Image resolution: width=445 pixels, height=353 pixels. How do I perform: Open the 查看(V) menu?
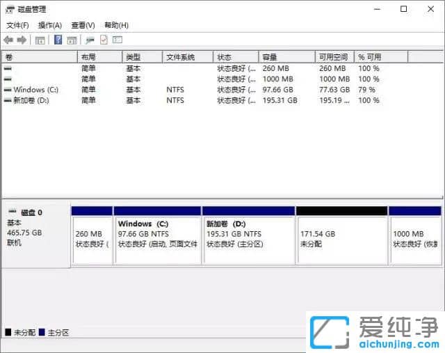[x=83, y=25]
